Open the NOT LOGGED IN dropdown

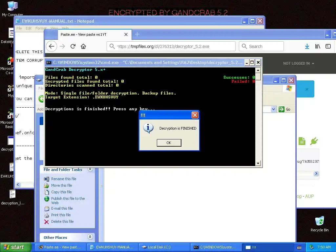tap(299, 63)
